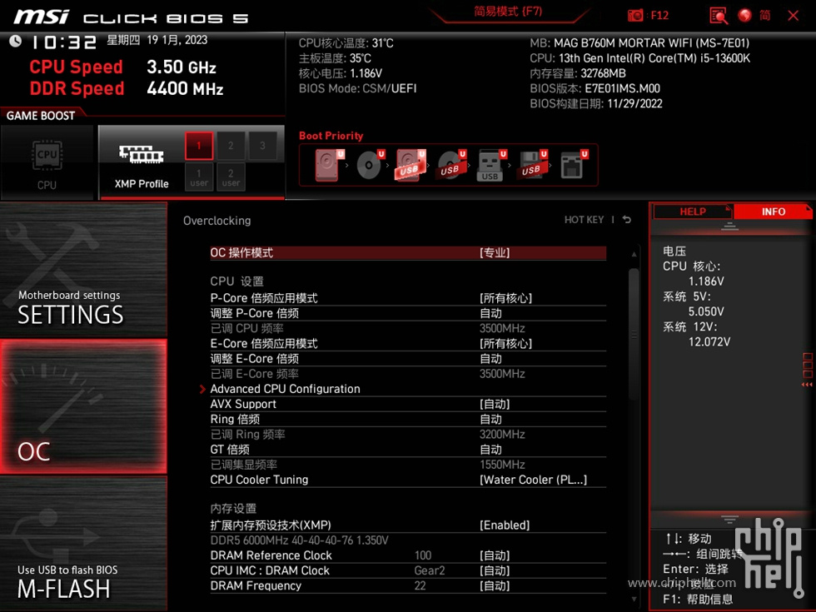The height and width of the screenshot is (612, 816).
Task: Open CPU IMC : DRAM Clock dropdown
Action: 408,570
